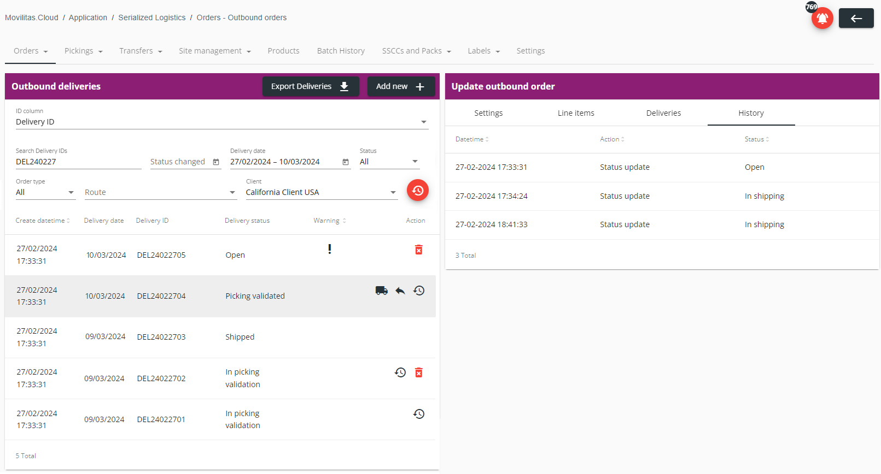The height and width of the screenshot is (474, 881).
Task: View history of DEL24022701
Action: click(419, 414)
